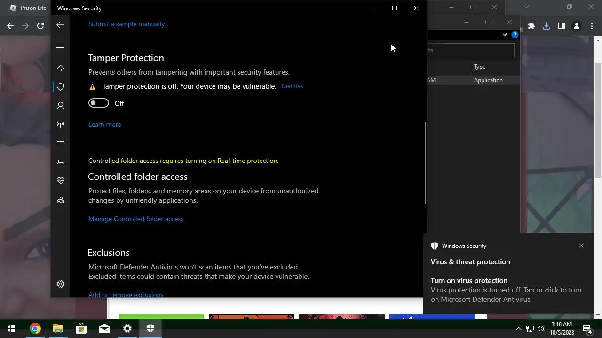The width and height of the screenshot is (602, 338).
Task: Turn on Tamper Protection toggle
Action: [x=99, y=103]
